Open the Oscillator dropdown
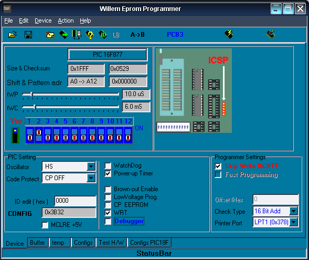 [91, 167]
